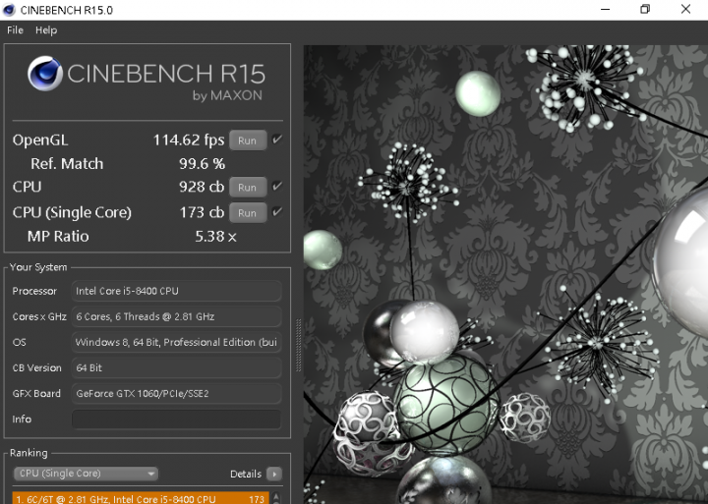
Task: Click the 5.38 x MP Ratio value
Action: pos(215,237)
